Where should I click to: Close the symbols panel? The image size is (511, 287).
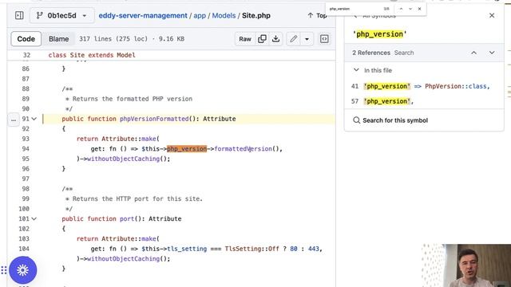(x=492, y=15)
